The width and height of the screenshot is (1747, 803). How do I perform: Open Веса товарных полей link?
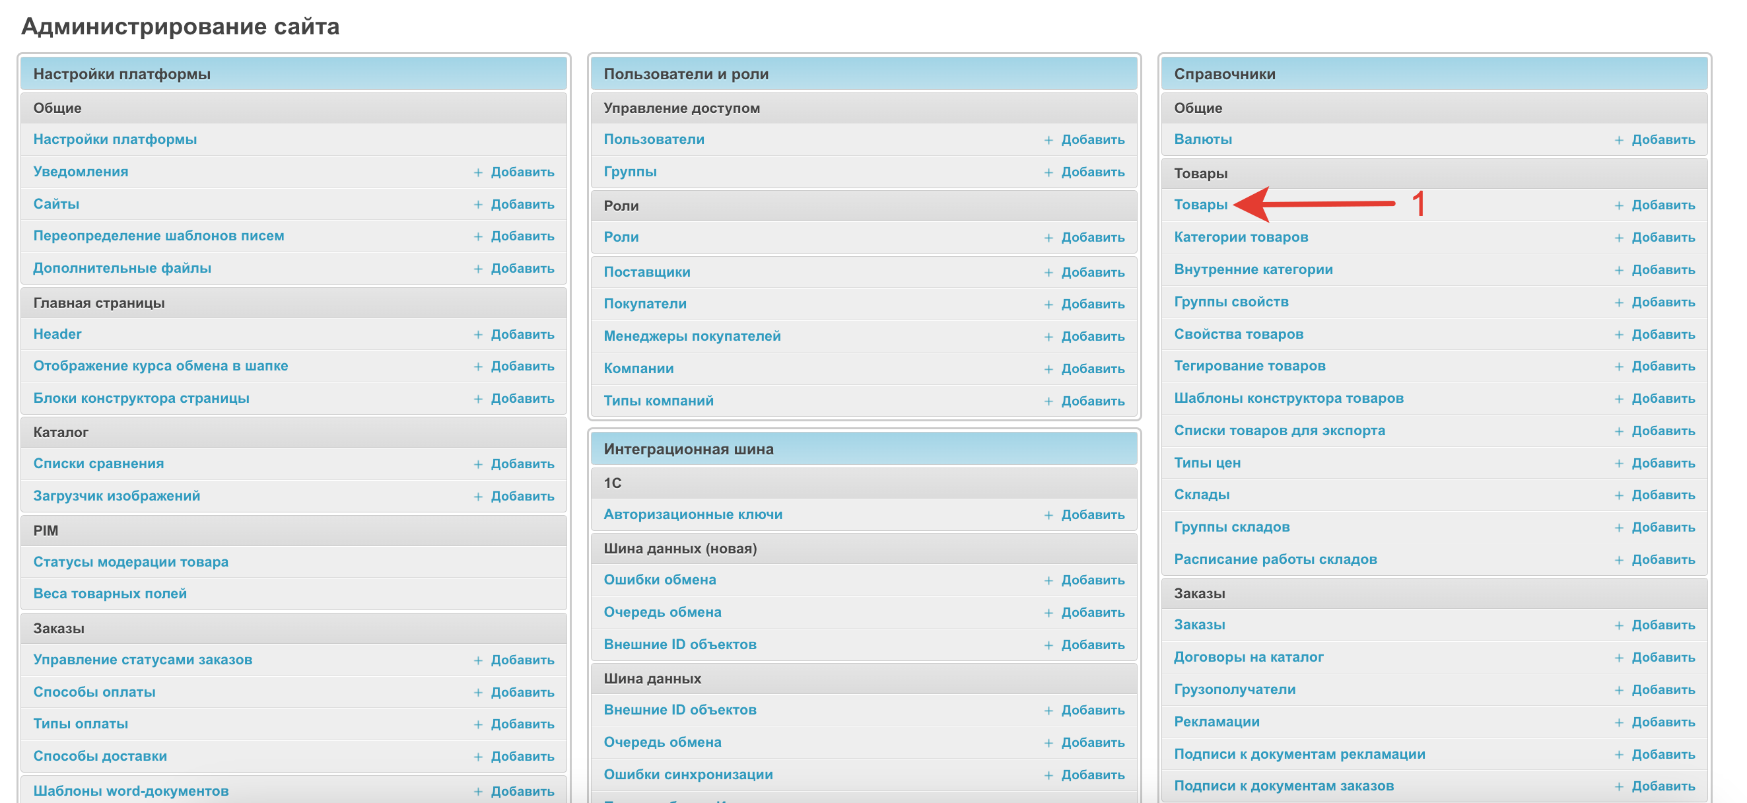click(x=109, y=594)
